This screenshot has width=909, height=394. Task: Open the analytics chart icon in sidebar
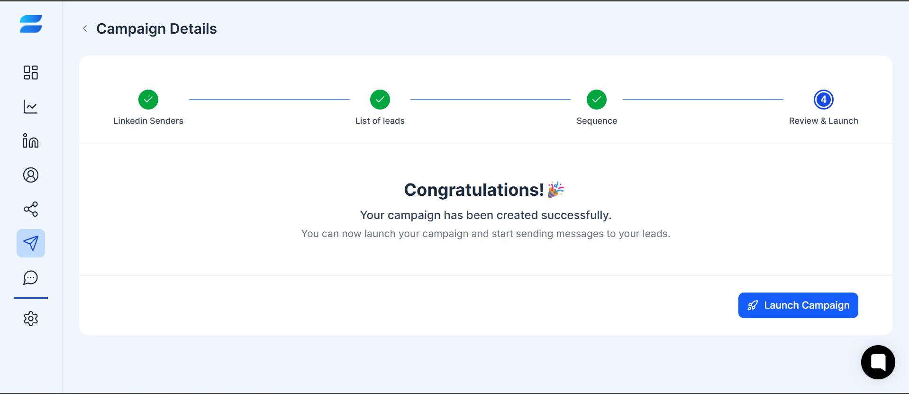pyautogui.click(x=31, y=107)
